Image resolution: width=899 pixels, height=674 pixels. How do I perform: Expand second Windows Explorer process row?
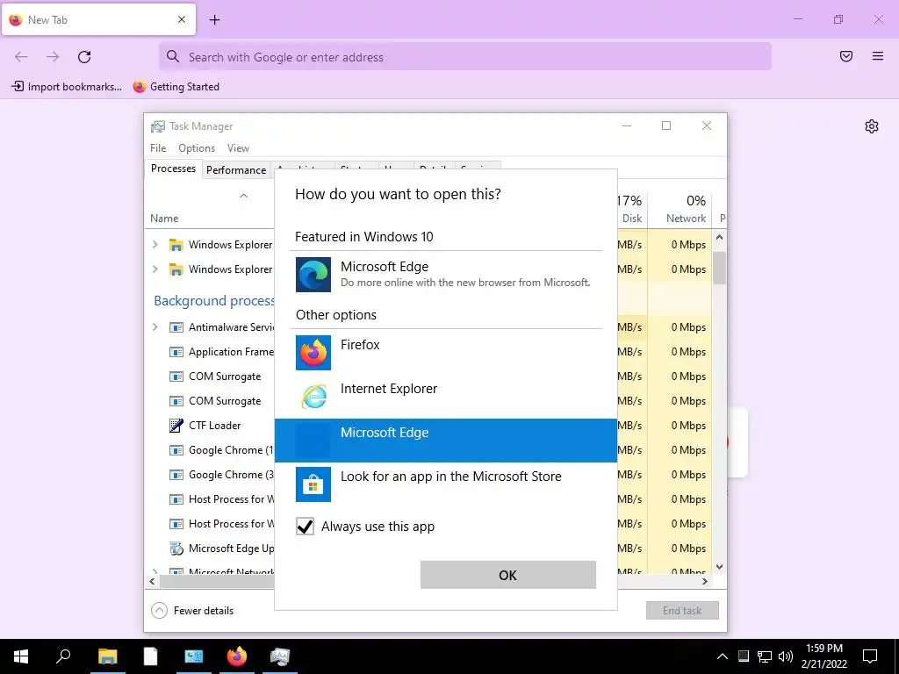click(155, 269)
